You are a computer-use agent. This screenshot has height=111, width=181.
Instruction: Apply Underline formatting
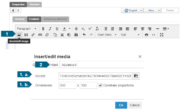point(57,29)
